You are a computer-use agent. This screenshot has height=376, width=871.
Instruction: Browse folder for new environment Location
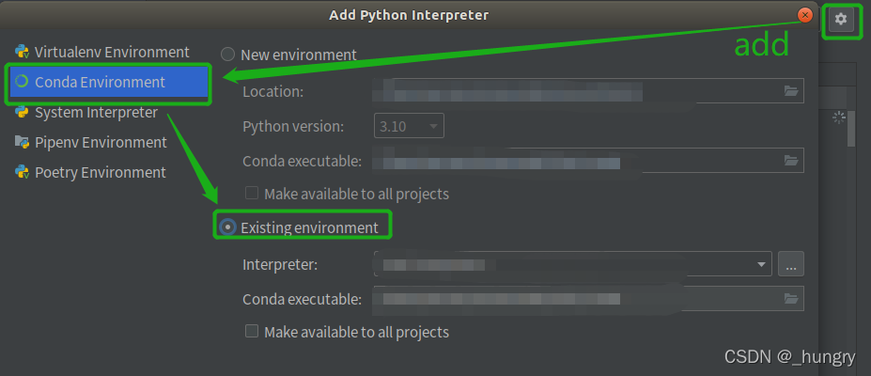pos(791,91)
